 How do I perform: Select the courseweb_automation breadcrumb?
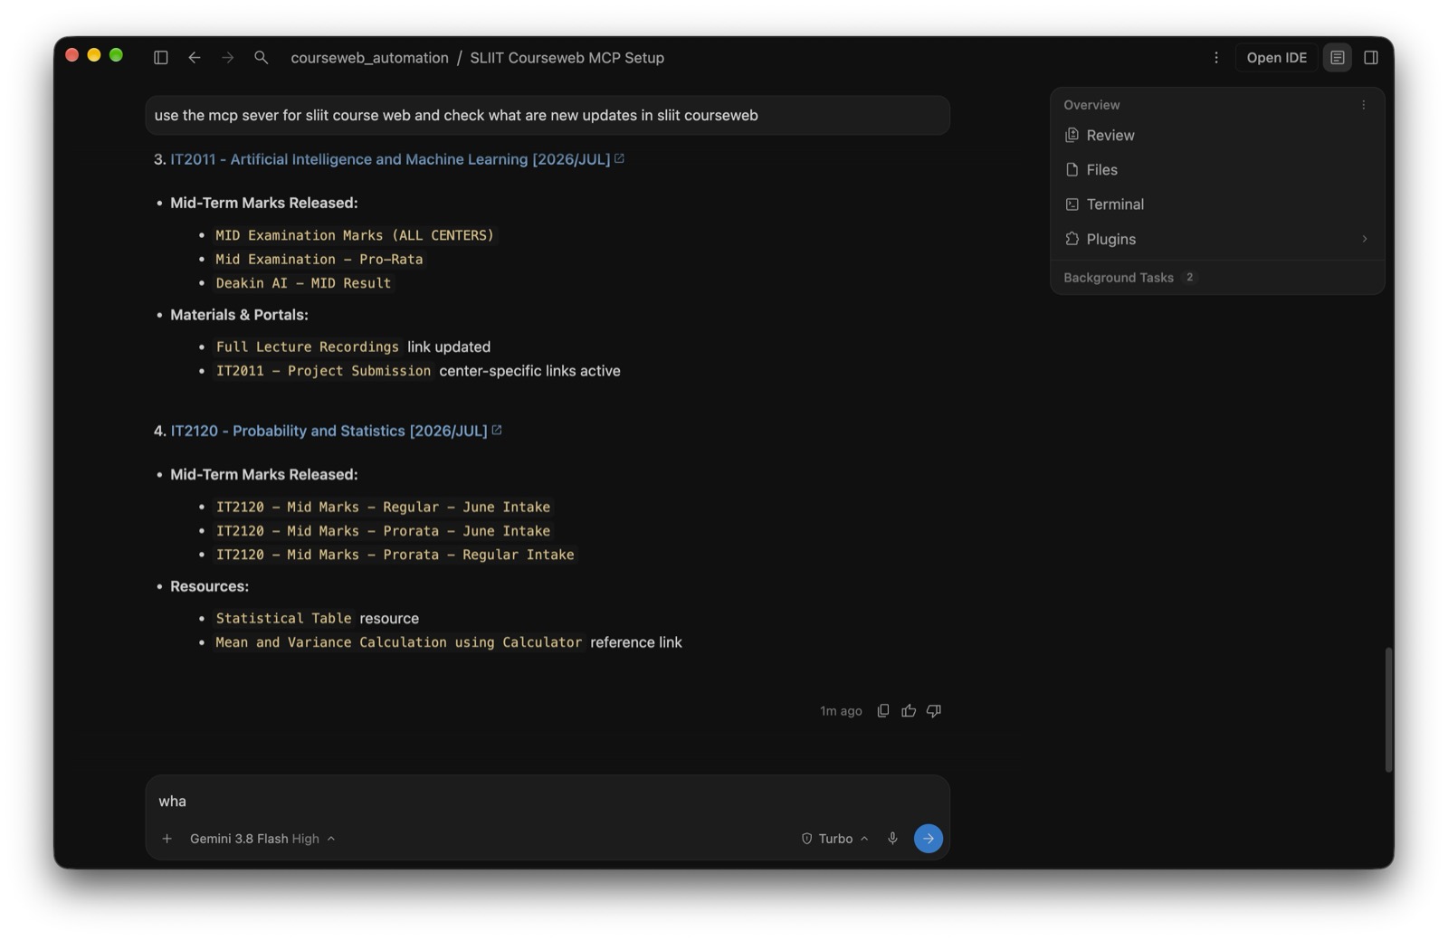[x=369, y=57]
